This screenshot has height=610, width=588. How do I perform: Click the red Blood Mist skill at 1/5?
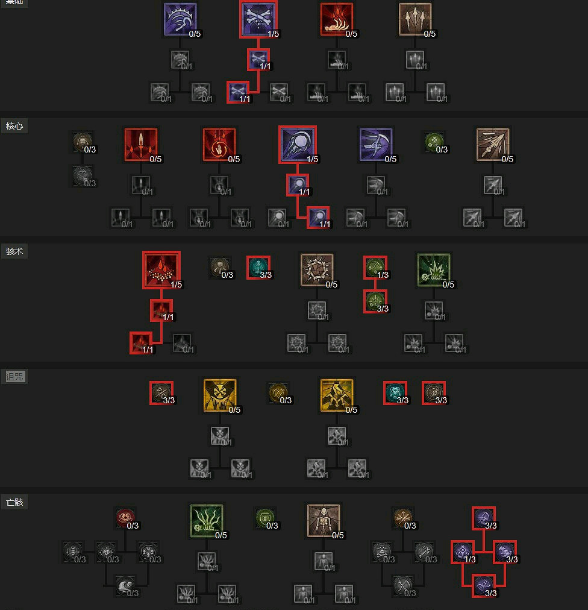161,269
